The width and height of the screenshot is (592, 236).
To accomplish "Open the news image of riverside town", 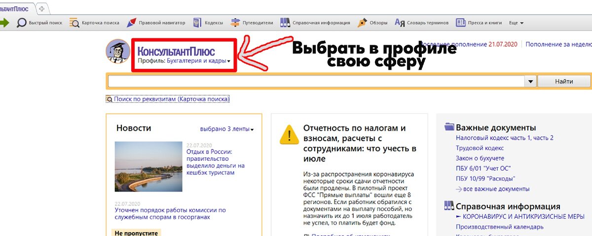I will (148, 166).
